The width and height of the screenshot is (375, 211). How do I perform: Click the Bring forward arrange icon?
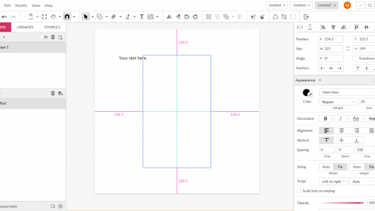[x=253, y=17]
